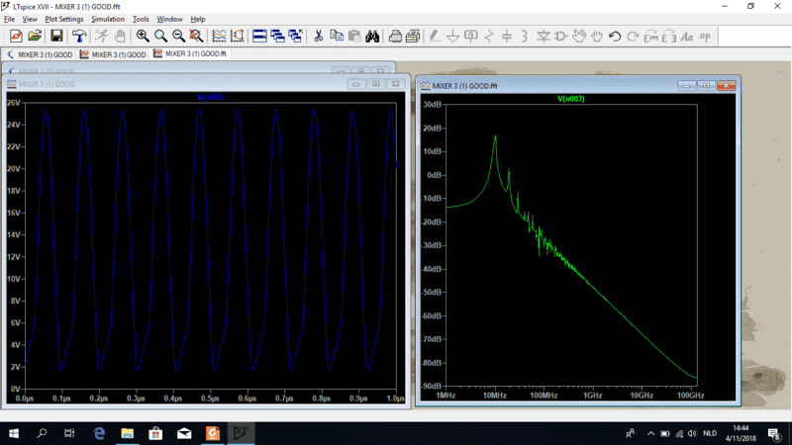Click the Undo arrow icon
Viewport: 792px width, 445px height.
pyautogui.click(x=615, y=37)
